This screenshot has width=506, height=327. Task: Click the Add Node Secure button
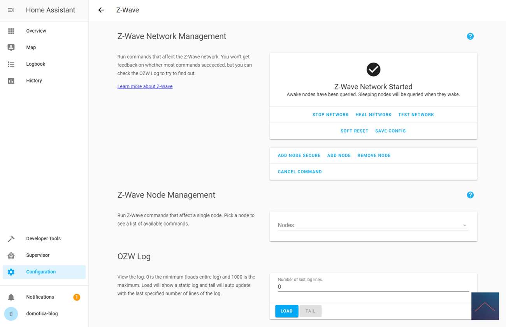pos(299,156)
